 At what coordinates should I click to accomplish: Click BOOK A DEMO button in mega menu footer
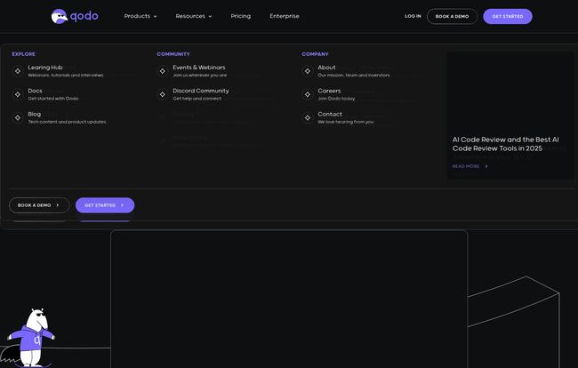[39, 205]
